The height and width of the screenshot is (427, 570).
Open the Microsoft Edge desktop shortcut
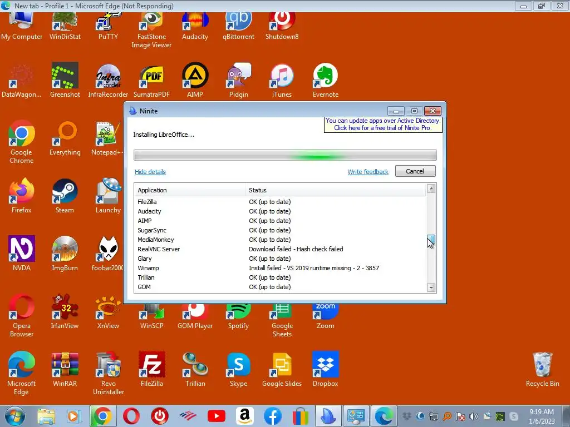22,373
